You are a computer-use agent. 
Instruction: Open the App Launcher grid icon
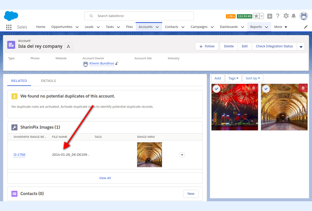click(x=9, y=27)
